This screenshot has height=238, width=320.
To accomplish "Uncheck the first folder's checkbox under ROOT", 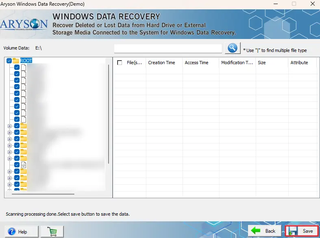I will coord(17,126).
